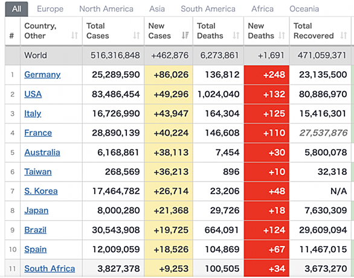Click South Africa new cases +9,253

[x=174, y=269]
